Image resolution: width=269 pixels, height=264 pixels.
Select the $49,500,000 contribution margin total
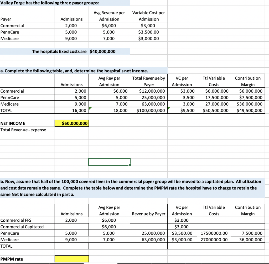248,110
